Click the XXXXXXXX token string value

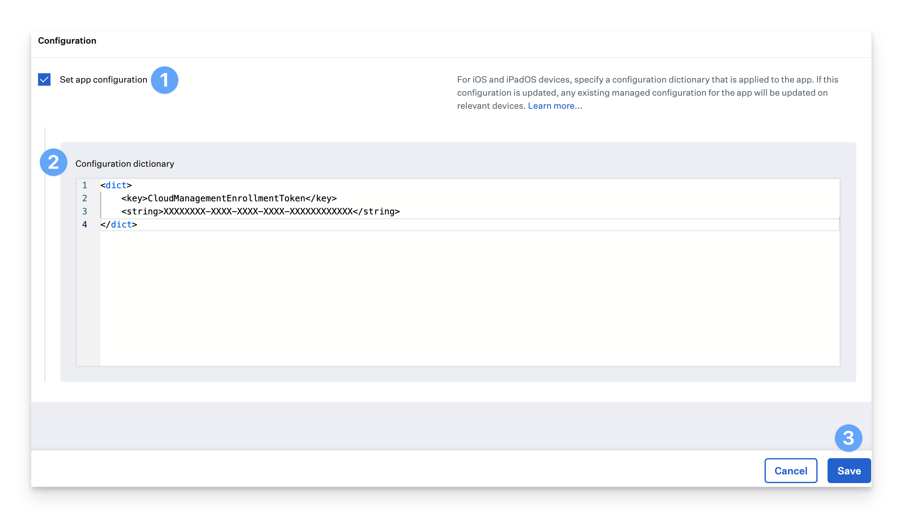point(258,211)
